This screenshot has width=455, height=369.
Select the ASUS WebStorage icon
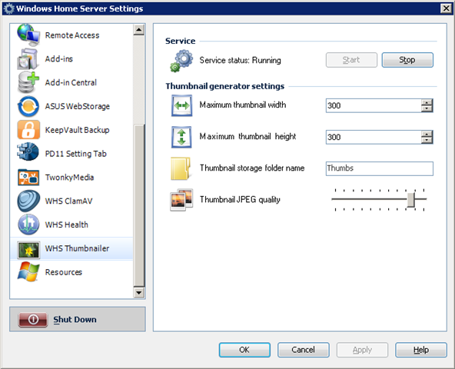[x=28, y=106]
